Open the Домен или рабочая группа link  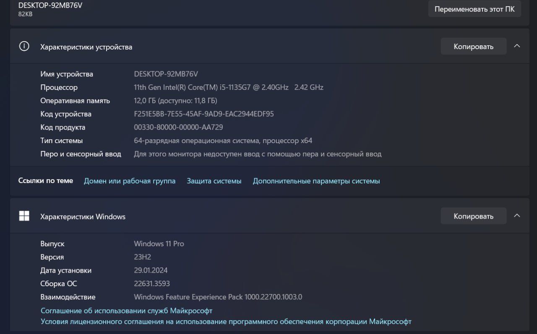(x=130, y=181)
